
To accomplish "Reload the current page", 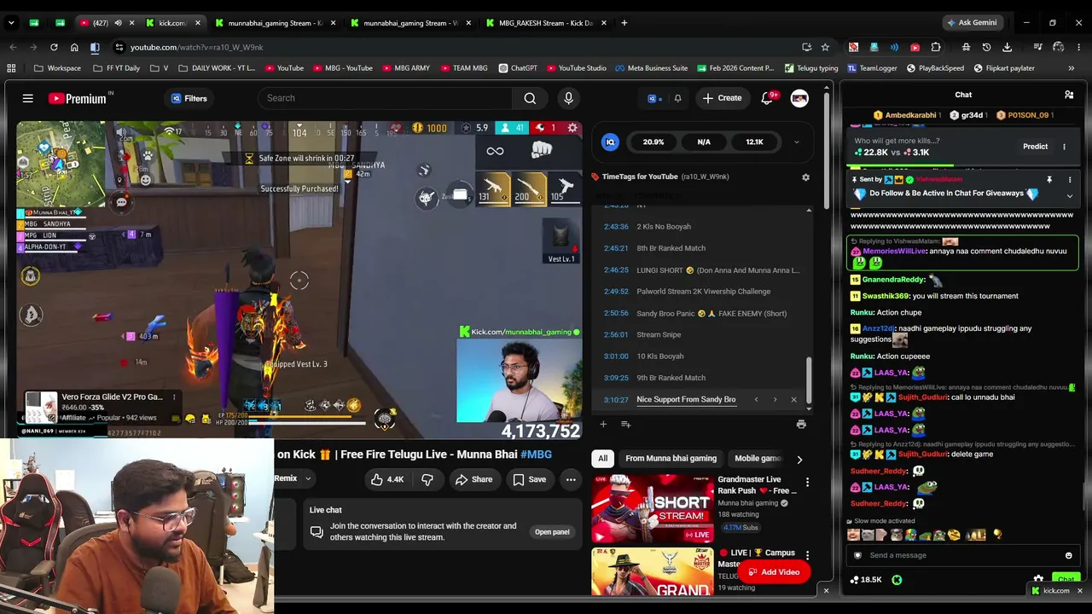I will tap(54, 48).
